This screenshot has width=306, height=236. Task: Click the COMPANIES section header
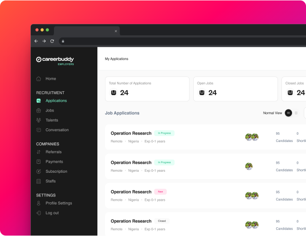[48, 144]
